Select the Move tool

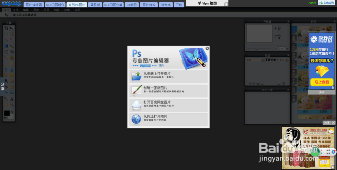[x=11, y=28]
